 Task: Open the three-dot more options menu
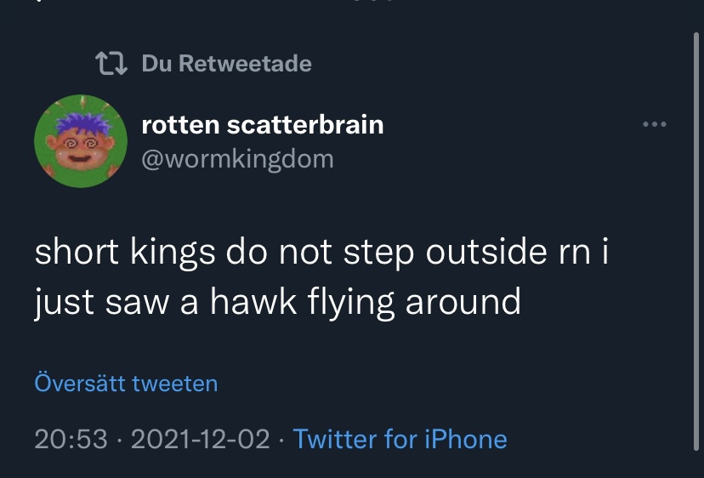click(x=655, y=126)
